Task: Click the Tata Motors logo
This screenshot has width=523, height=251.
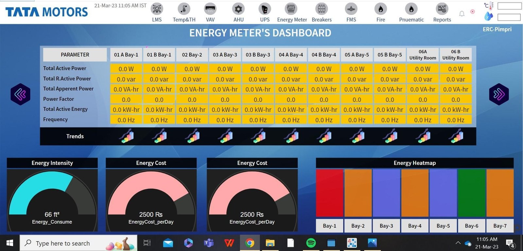Action: pos(47,12)
